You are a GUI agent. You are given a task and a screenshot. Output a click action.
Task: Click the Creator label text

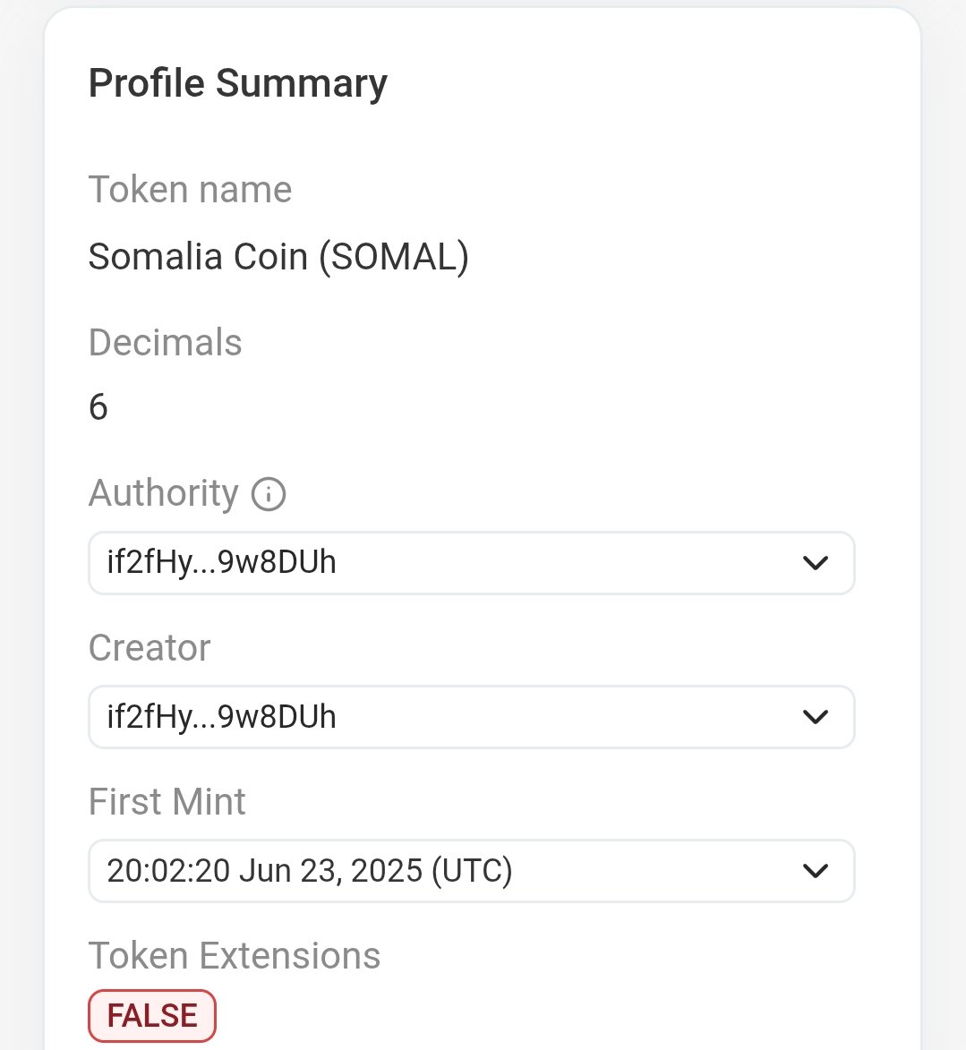[x=150, y=648]
